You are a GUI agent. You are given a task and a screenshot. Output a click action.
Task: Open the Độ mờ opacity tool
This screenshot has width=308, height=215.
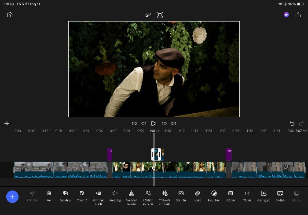tap(231, 196)
